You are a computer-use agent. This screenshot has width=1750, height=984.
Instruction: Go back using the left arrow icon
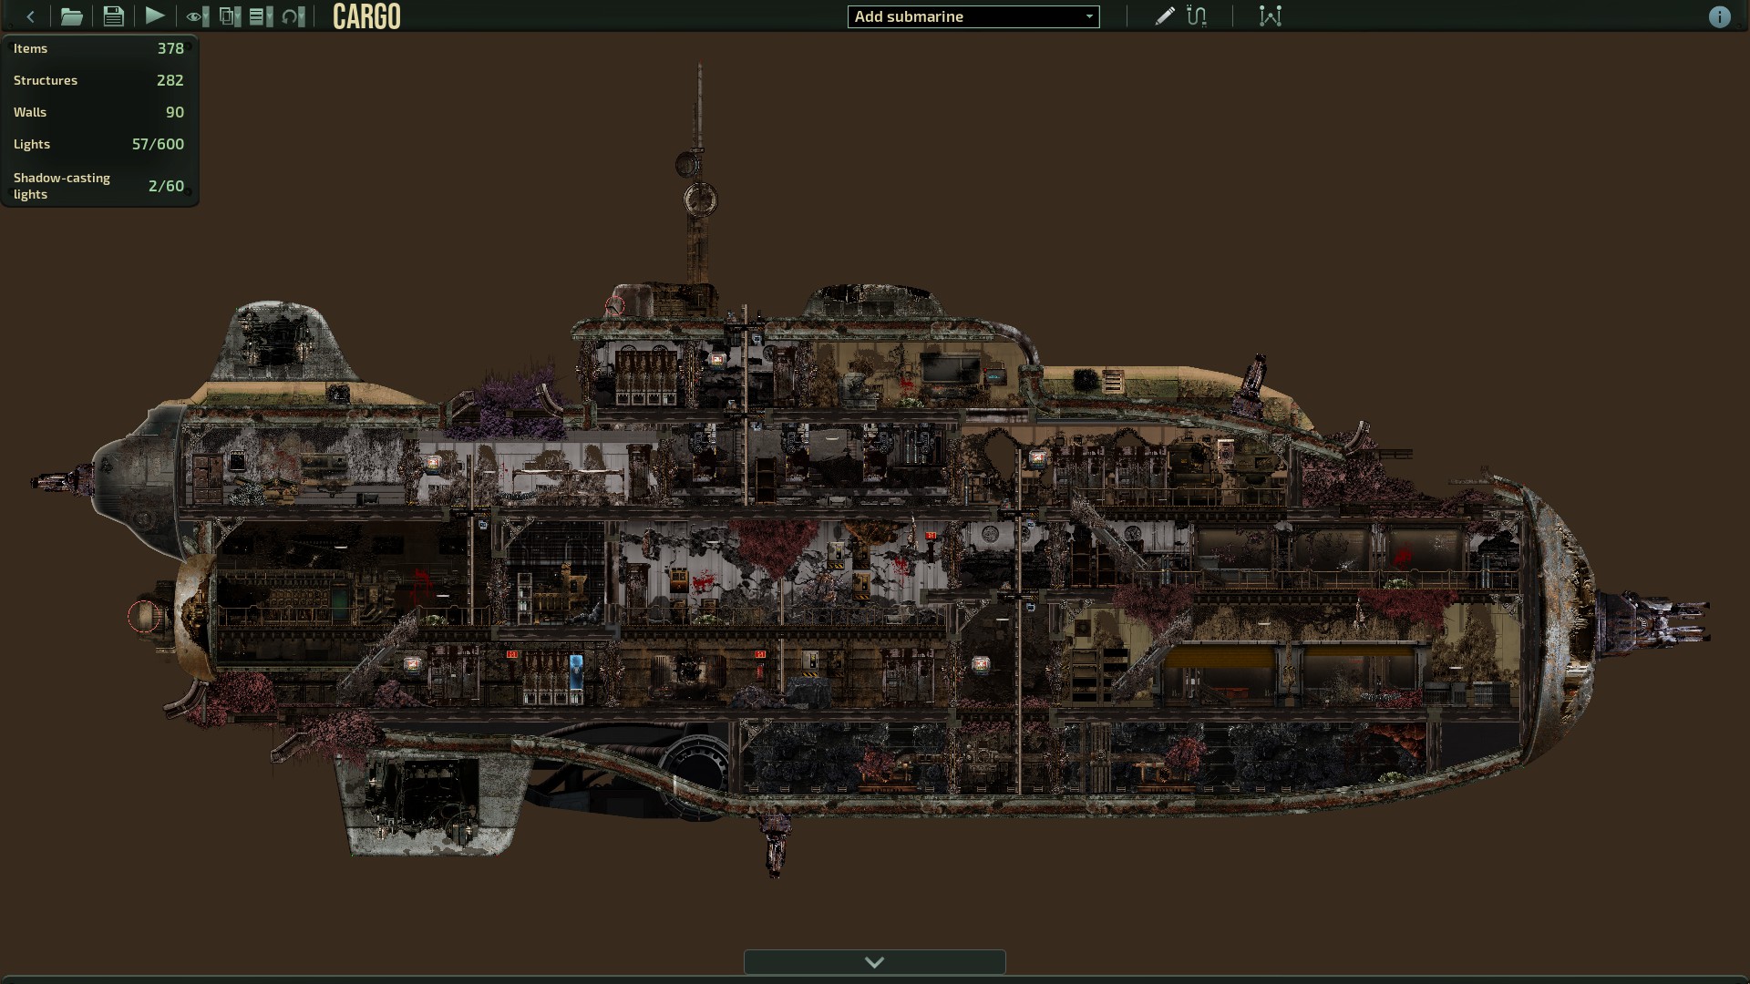click(x=31, y=16)
